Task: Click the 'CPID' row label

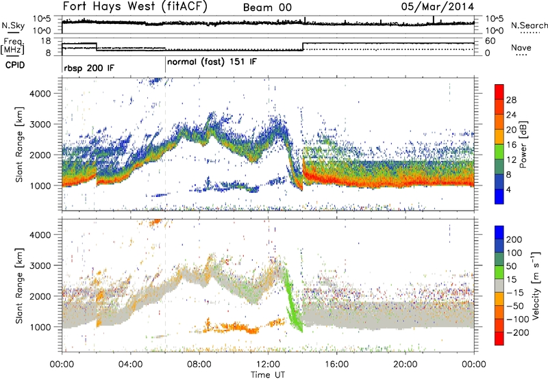Action: pos(15,65)
